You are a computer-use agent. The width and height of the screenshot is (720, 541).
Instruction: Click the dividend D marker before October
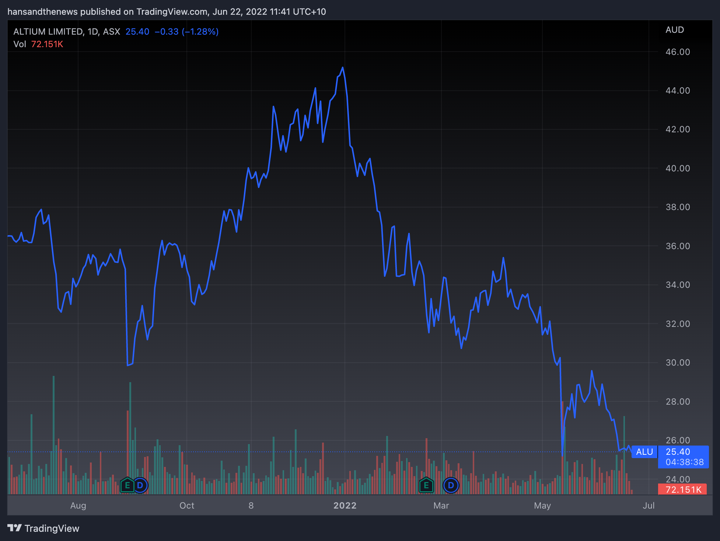(140, 485)
